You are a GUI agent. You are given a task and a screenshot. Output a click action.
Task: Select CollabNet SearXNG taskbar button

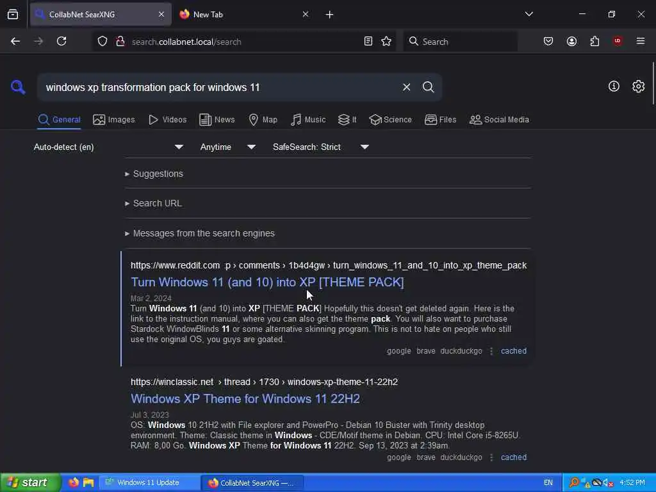(252, 483)
